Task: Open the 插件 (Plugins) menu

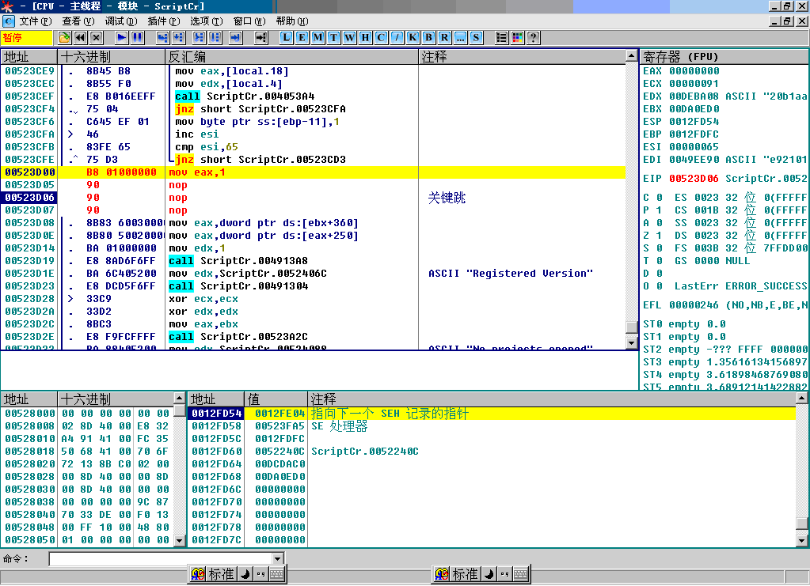Action: [x=162, y=21]
